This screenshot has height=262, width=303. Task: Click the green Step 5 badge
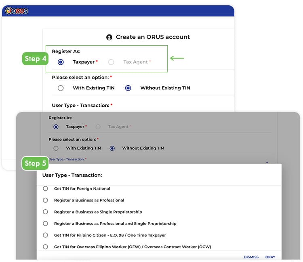(35, 163)
